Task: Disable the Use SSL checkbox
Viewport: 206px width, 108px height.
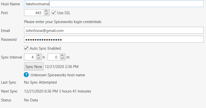Action: pos(54,13)
